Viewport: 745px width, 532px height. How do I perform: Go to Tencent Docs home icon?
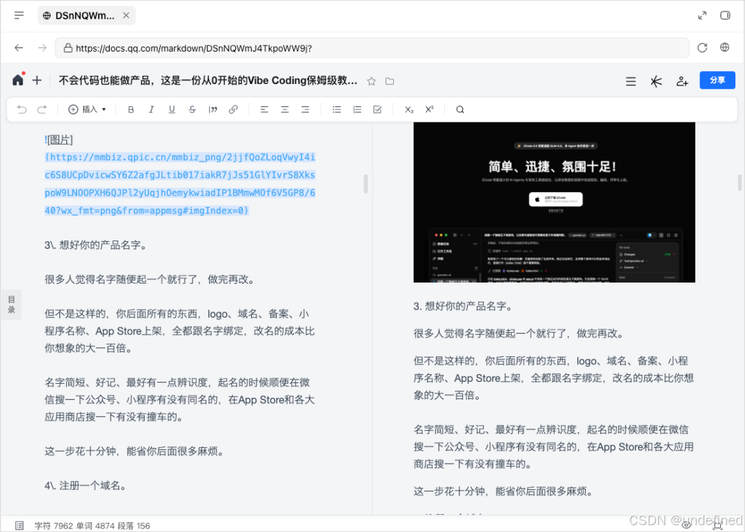coord(18,80)
